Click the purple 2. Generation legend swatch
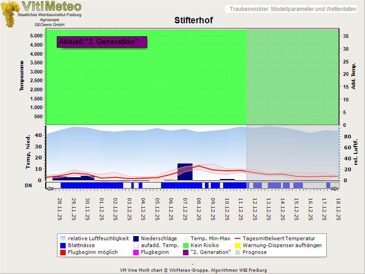The image size is (365, 274). tap(185, 252)
